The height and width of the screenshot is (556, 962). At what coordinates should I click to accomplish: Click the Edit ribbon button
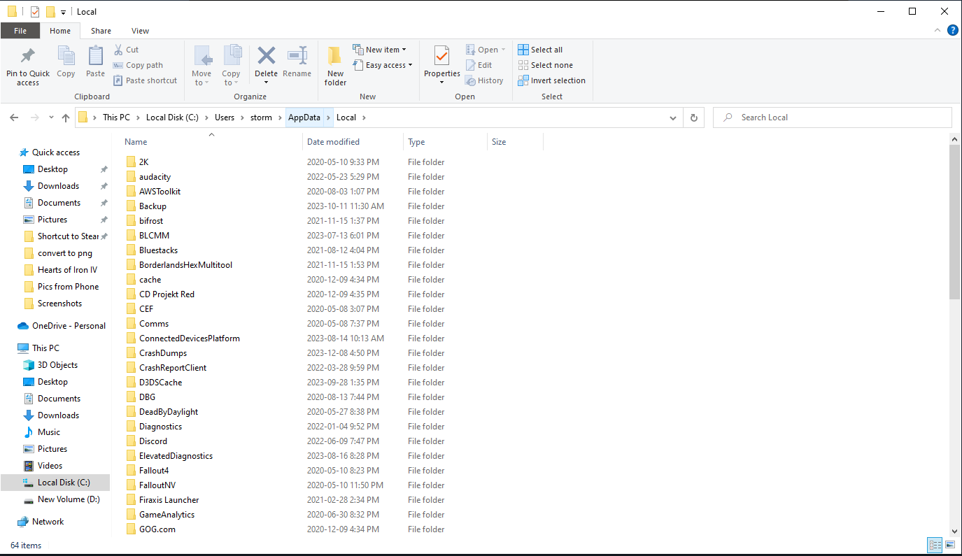click(479, 65)
